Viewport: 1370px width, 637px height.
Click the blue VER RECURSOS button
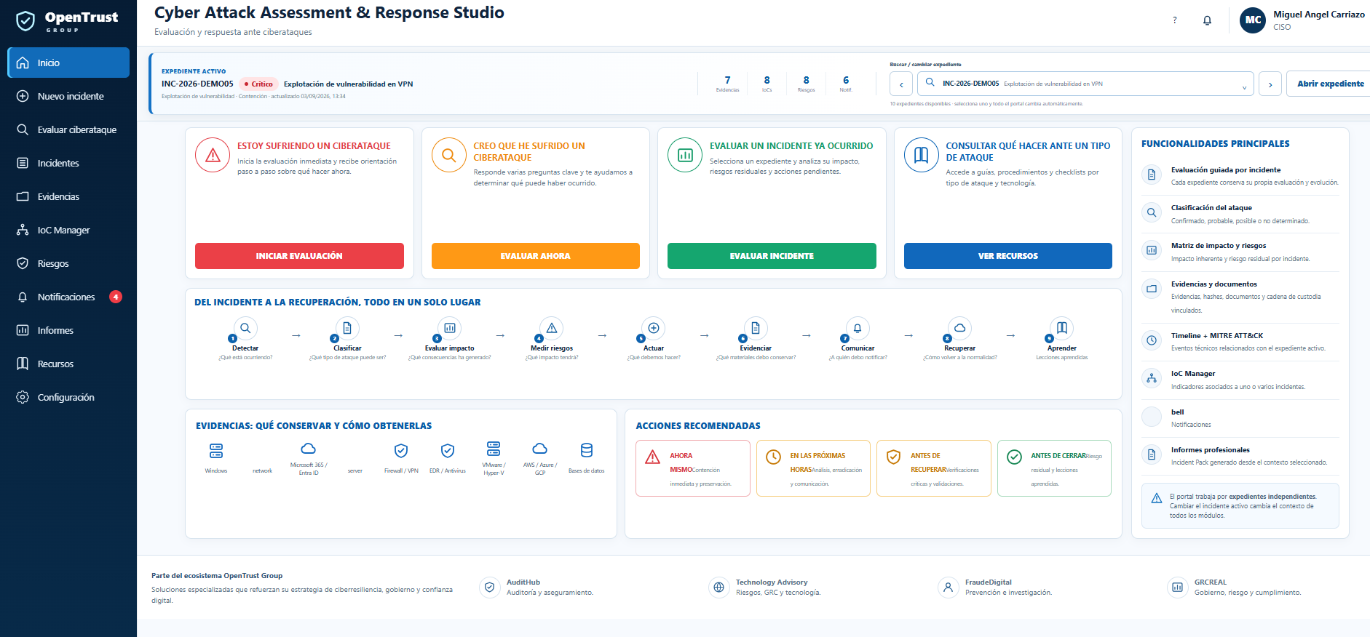point(1008,256)
